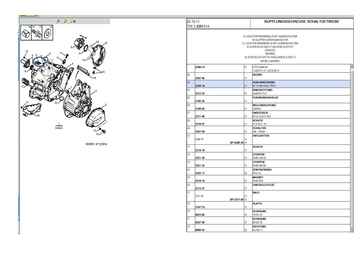Click the leftmost magnifier zoom icon
The width and height of the screenshot is (360, 270).
(58, 21)
